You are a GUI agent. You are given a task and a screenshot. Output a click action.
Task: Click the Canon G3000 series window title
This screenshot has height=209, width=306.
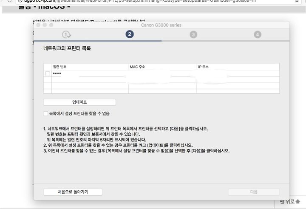click(x=161, y=25)
